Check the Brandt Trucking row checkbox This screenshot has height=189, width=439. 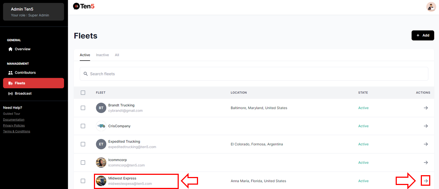point(83,108)
